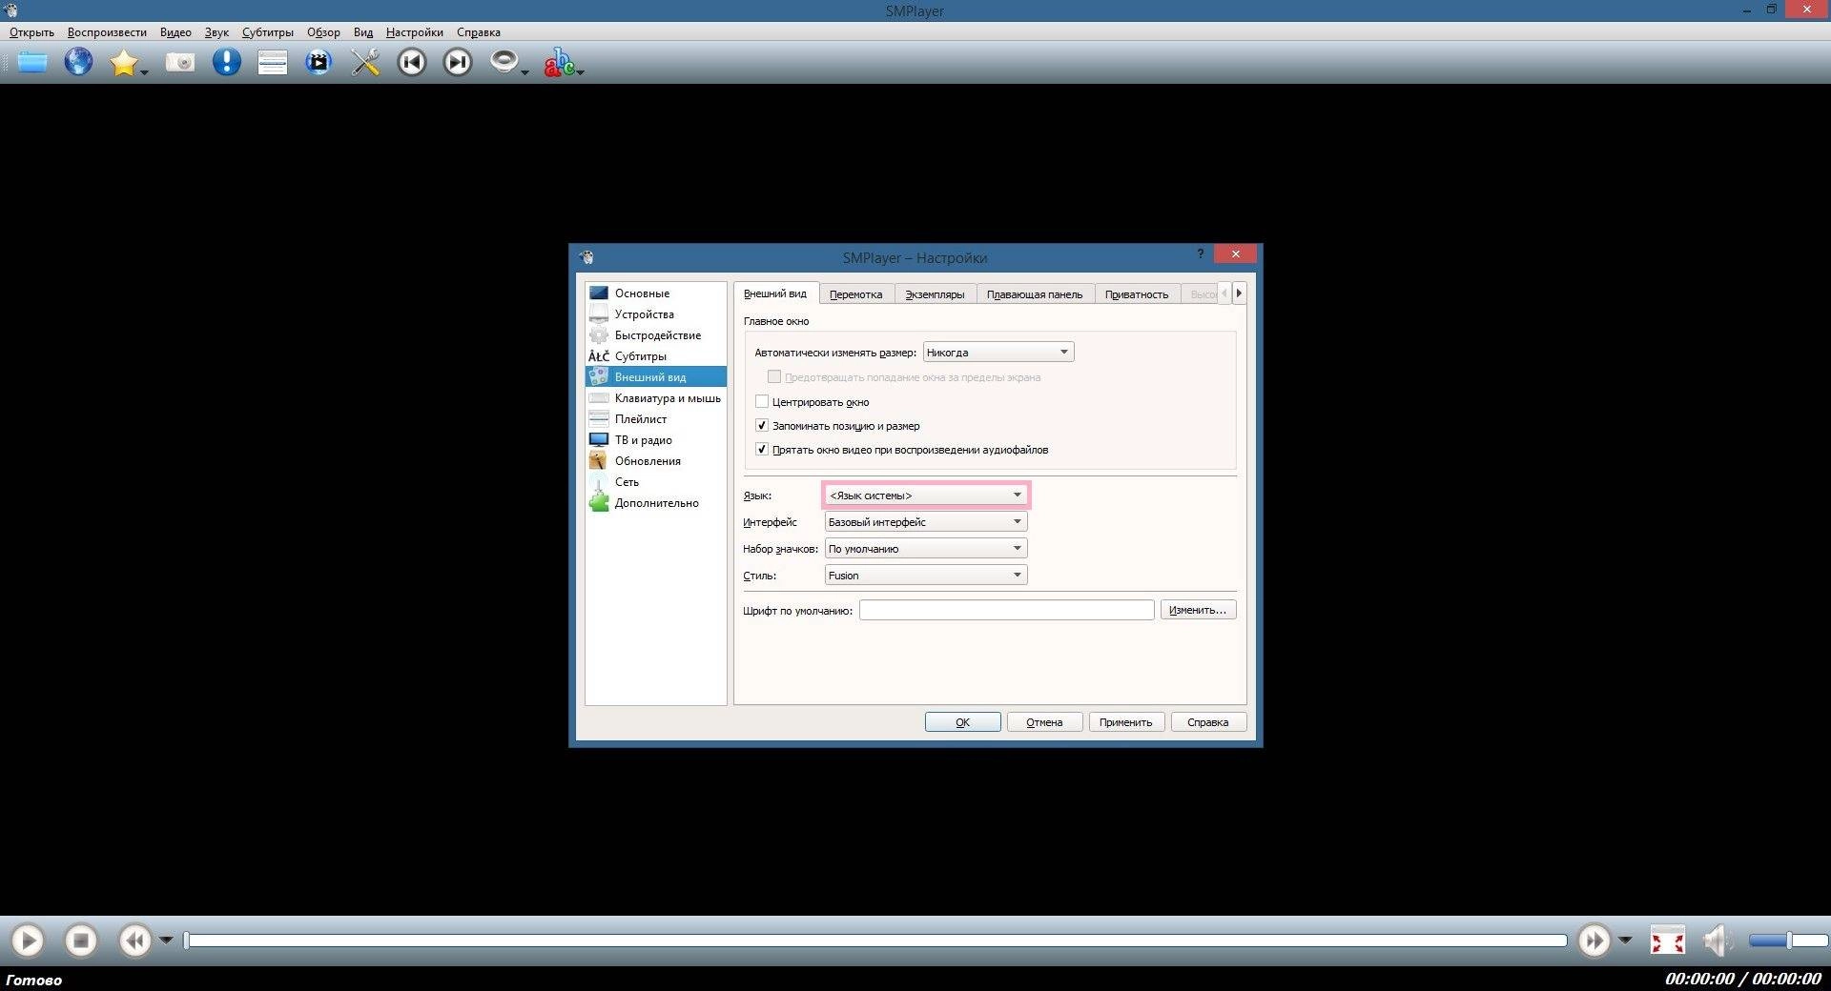Open the Язык language dropdown
The width and height of the screenshot is (1831, 991).
(x=926, y=495)
